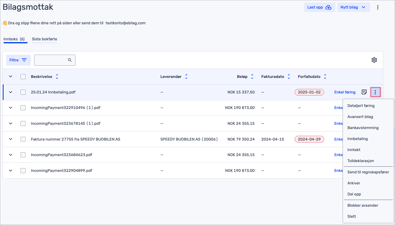Screen dimensions: 395x225
Task: Expand the IncomingPayment322904899.pdf row chevron
Action: coord(11,171)
